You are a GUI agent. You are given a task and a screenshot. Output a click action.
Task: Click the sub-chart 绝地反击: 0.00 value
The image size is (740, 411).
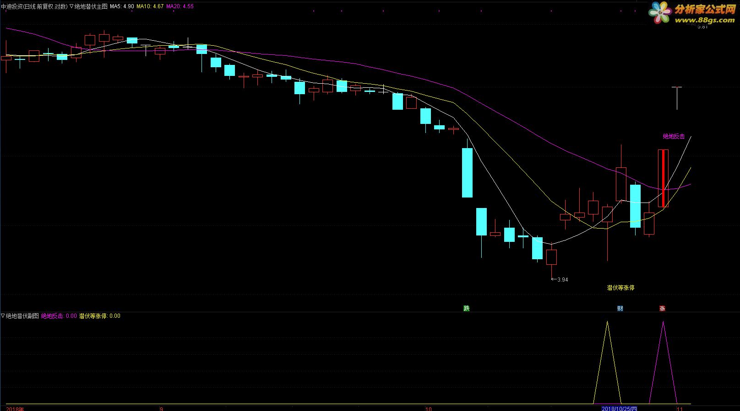tap(59, 316)
